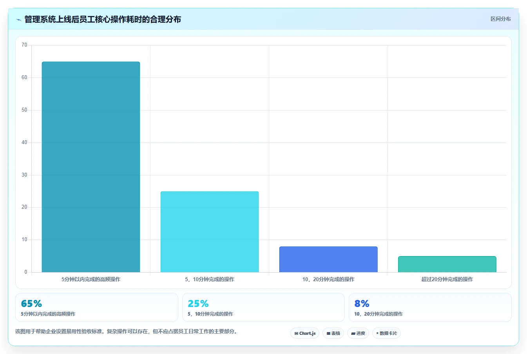527x354 pixels.
Task: Click the chart title 管理系统上线后员工核心操作耗时的合理分布
Action: pyautogui.click(x=103, y=19)
